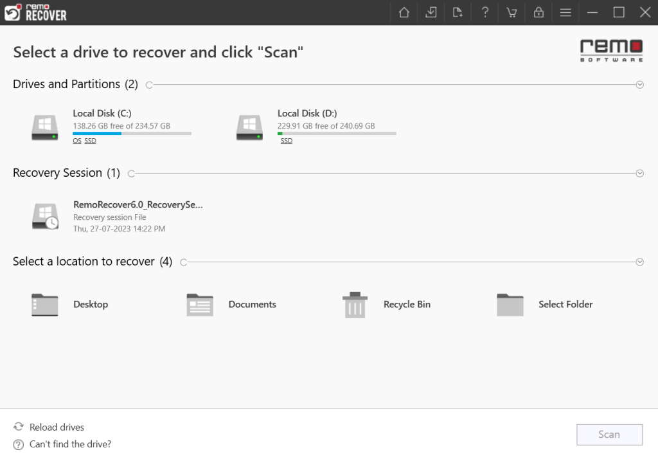658x459 pixels.
Task: Click the Documents location label
Action: pos(252,305)
